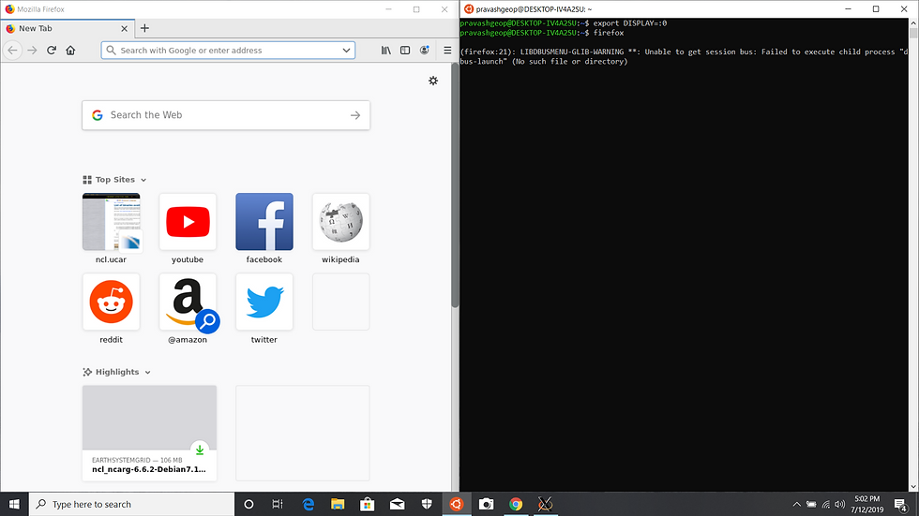Viewport: 919px width, 516px height.
Task: Switch to Ubuntu terminal in taskbar
Action: point(457,505)
